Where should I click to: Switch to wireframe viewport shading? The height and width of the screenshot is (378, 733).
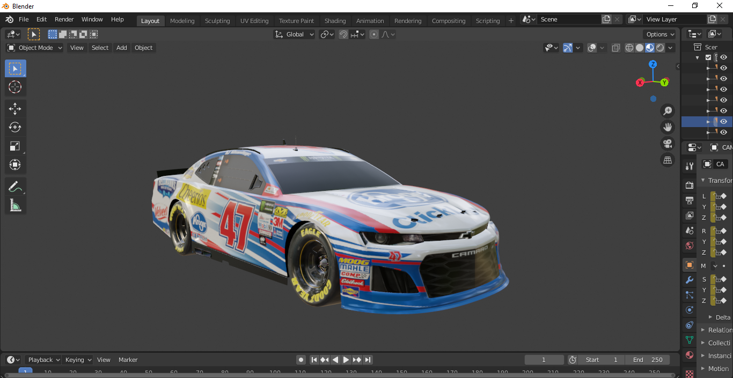(x=629, y=48)
